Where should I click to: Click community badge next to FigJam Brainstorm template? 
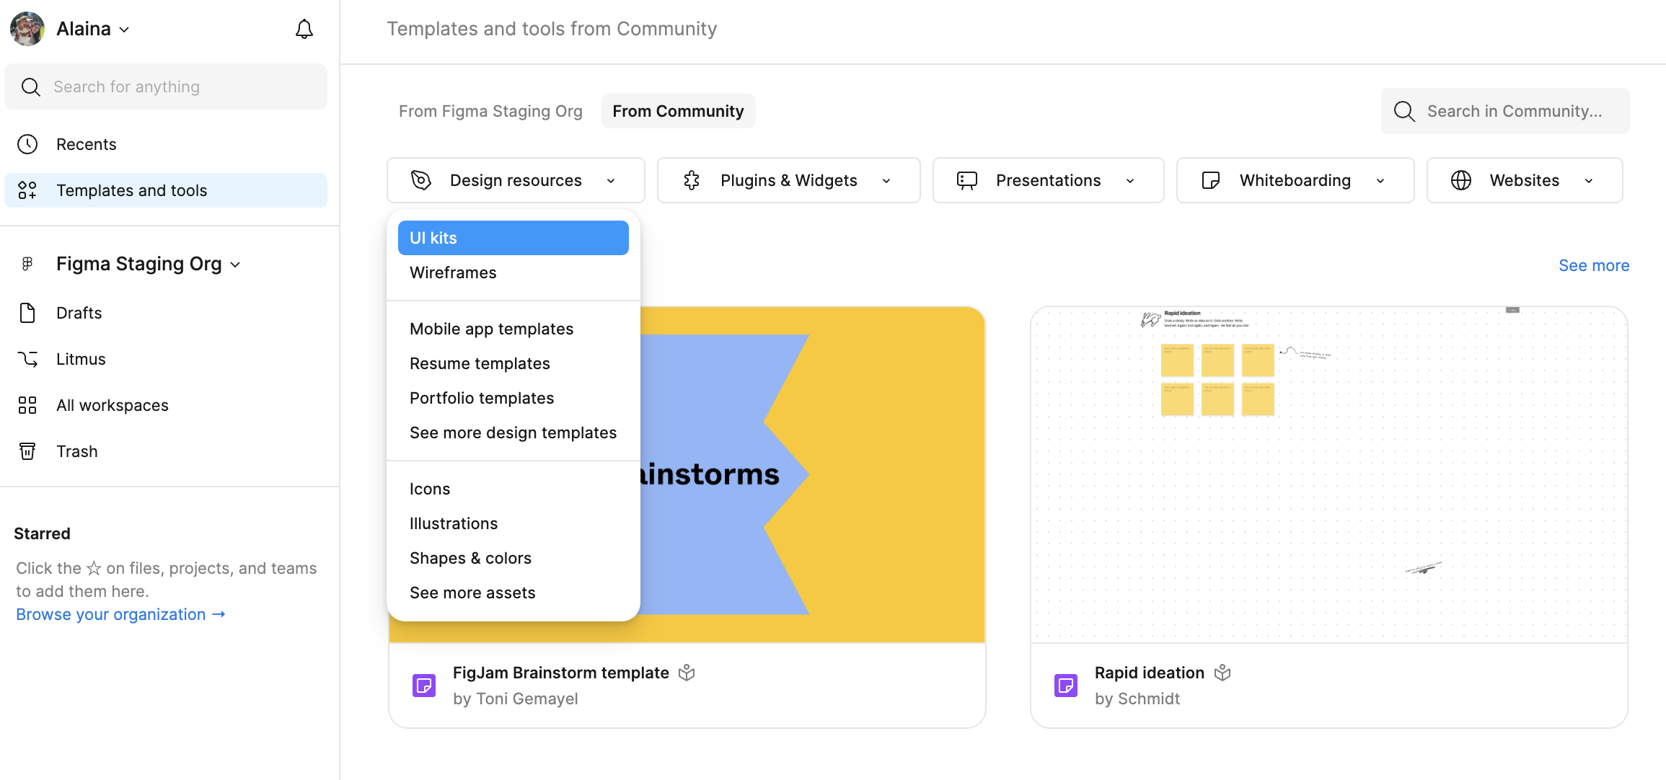(x=687, y=673)
